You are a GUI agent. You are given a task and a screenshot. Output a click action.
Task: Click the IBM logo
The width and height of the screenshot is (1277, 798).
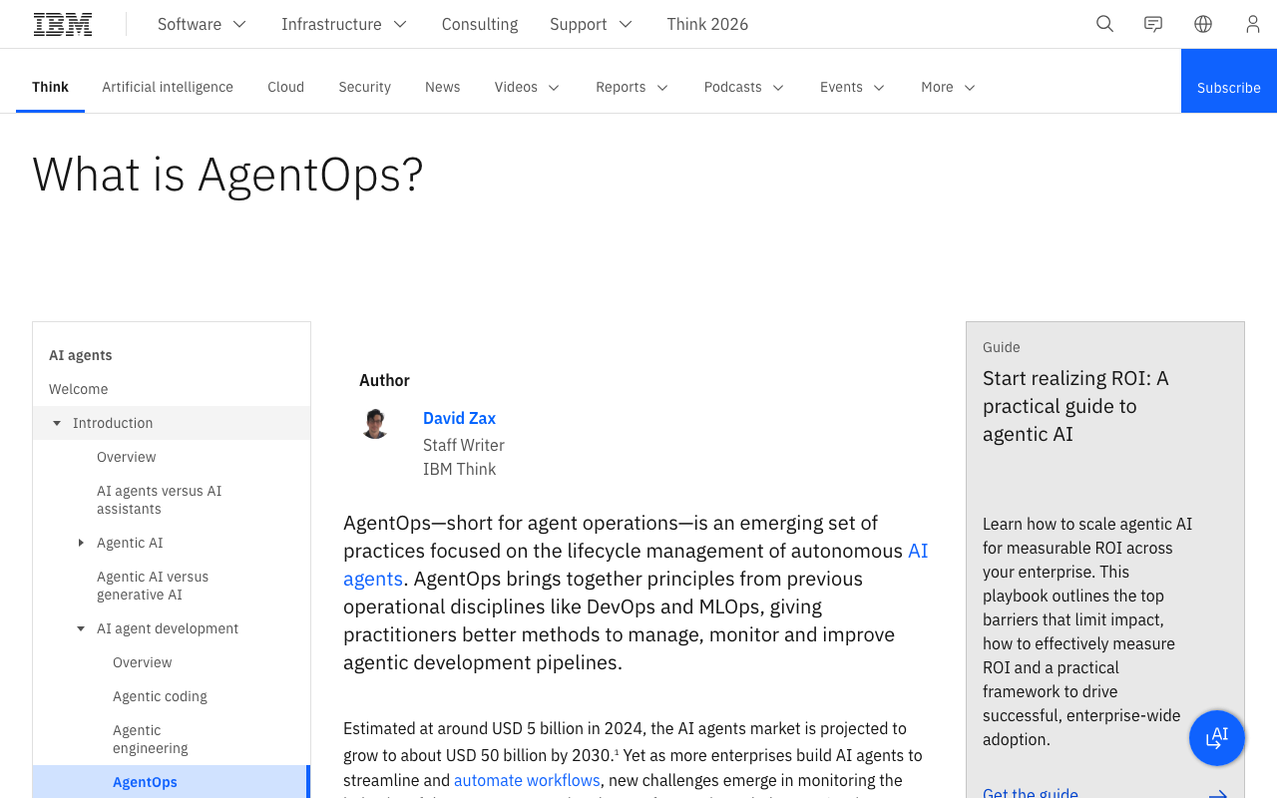click(x=63, y=24)
